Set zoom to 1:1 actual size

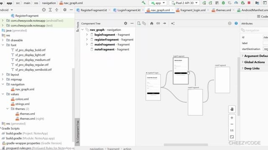[232, 130]
